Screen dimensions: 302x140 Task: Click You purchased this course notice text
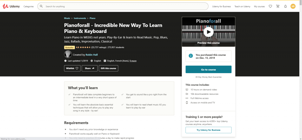pos(211,56)
